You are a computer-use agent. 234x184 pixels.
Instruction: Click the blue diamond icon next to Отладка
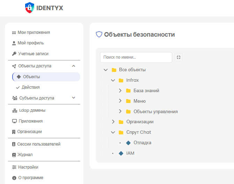click(128, 143)
